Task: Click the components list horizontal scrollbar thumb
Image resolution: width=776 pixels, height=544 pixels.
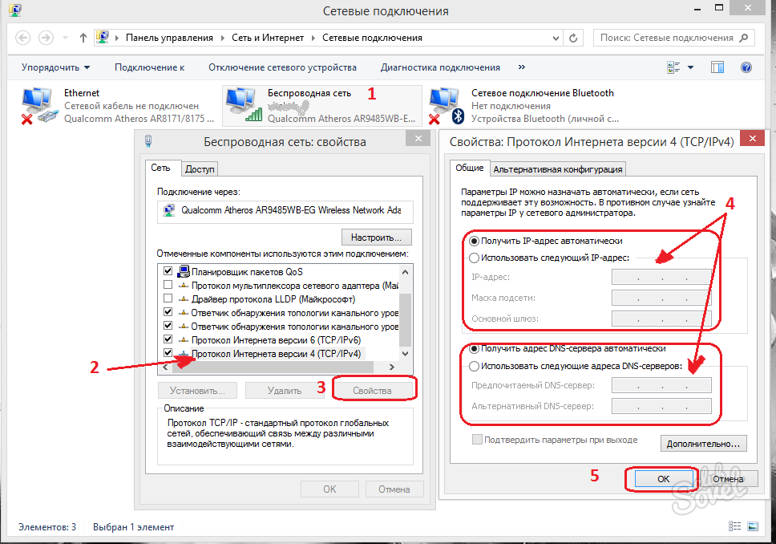Action: point(273,367)
